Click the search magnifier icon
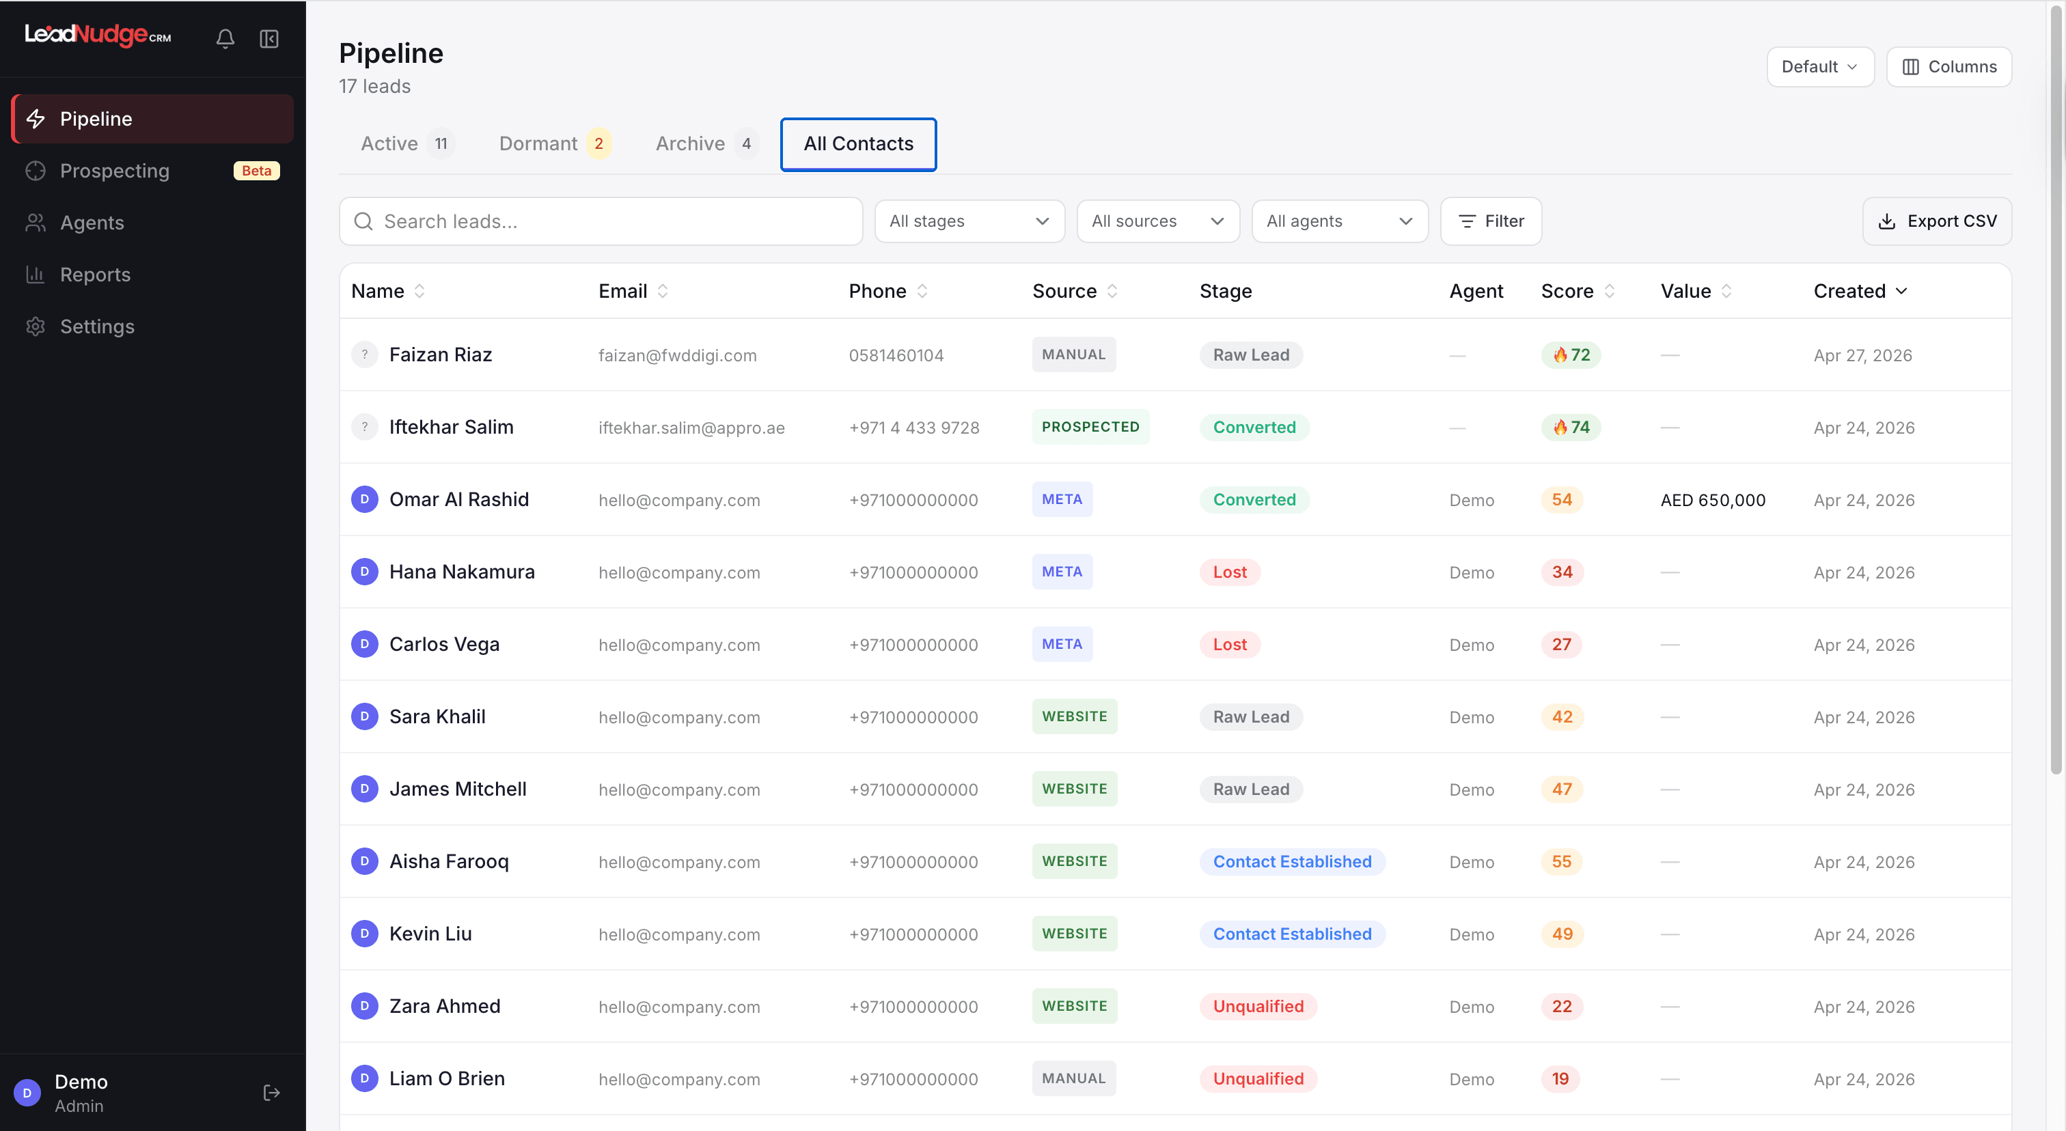2066x1131 pixels. [x=363, y=221]
